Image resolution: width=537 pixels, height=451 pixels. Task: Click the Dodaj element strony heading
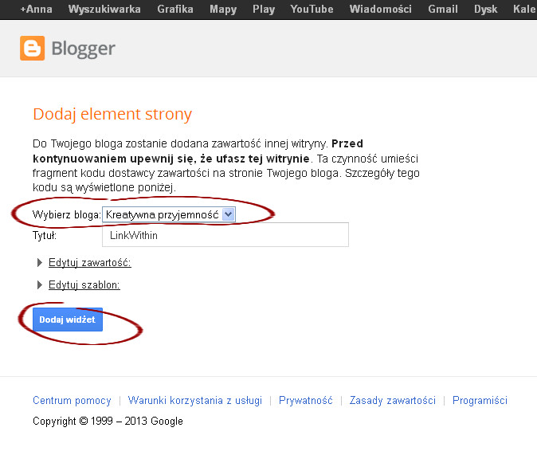coord(112,114)
